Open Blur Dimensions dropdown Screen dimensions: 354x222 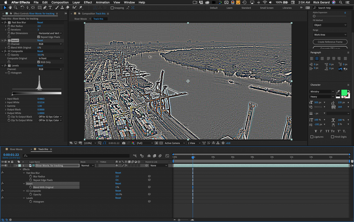(x=50, y=33)
